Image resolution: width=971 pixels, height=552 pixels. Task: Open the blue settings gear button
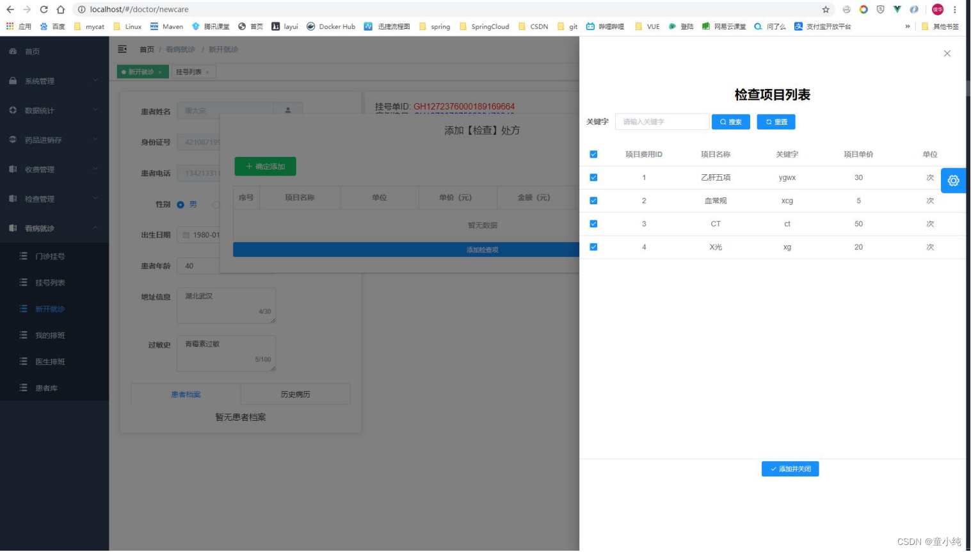[x=953, y=181]
